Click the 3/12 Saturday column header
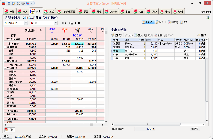 [52, 30]
